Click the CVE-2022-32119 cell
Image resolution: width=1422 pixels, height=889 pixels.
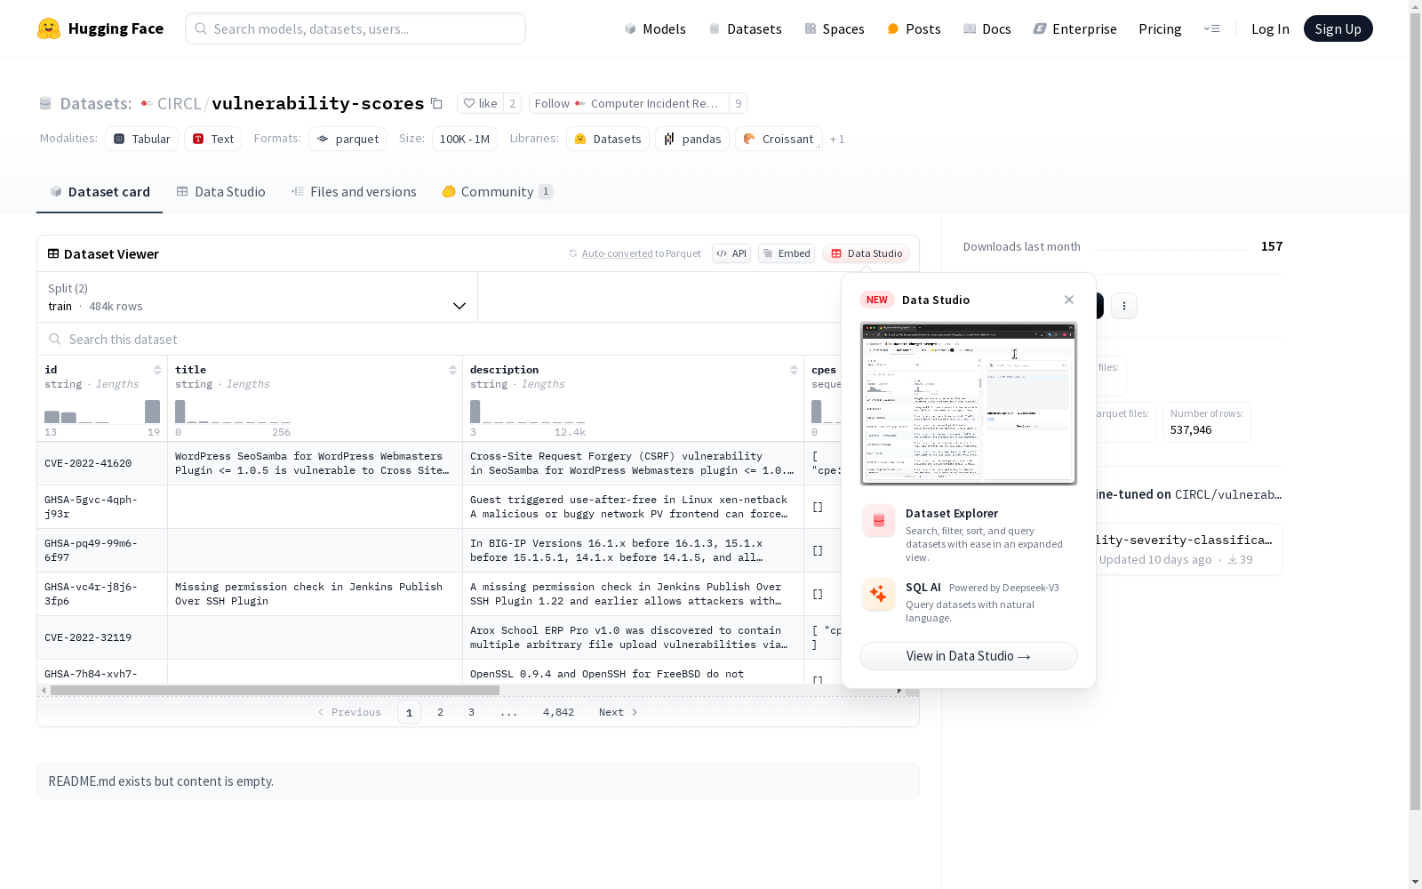click(102, 637)
